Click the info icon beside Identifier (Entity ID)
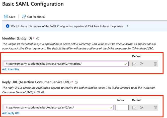Image resolution: width=167 pixels, height=118 pixels. [x=38, y=39]
